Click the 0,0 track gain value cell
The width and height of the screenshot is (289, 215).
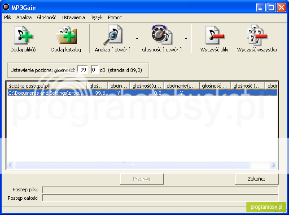[x=158, y=93]
